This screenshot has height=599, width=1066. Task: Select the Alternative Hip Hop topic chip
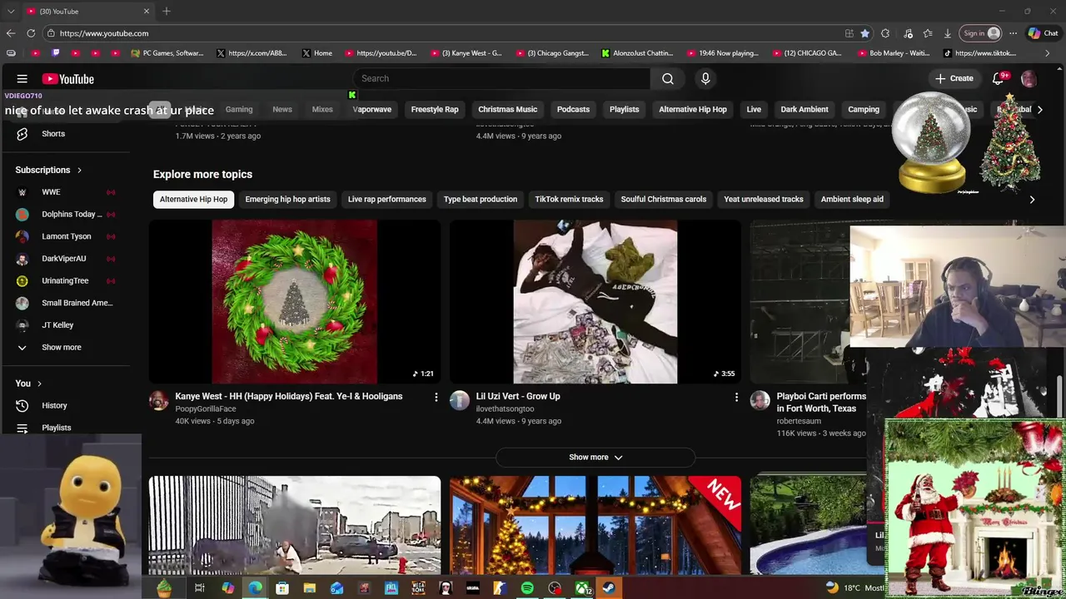[193, 199]
